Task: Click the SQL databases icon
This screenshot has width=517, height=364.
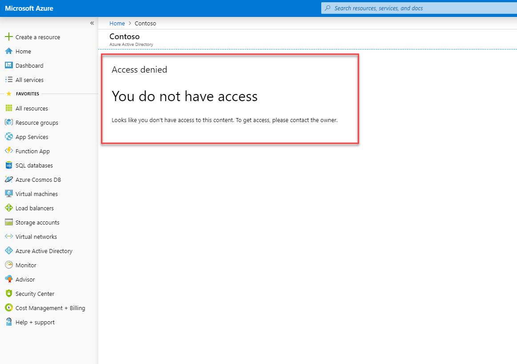Action: click(x=9, y=165)
